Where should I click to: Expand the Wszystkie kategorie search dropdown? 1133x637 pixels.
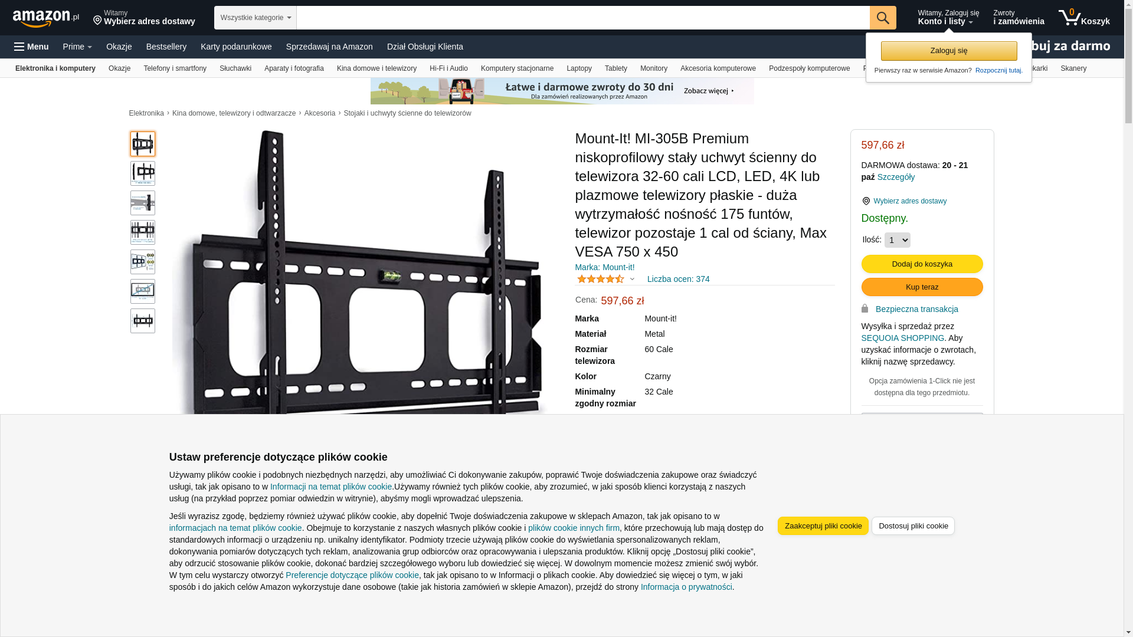point(256,18)
